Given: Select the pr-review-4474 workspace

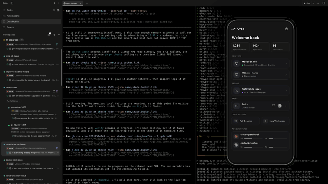Looking at the screenshot, I should coord(18,125).
